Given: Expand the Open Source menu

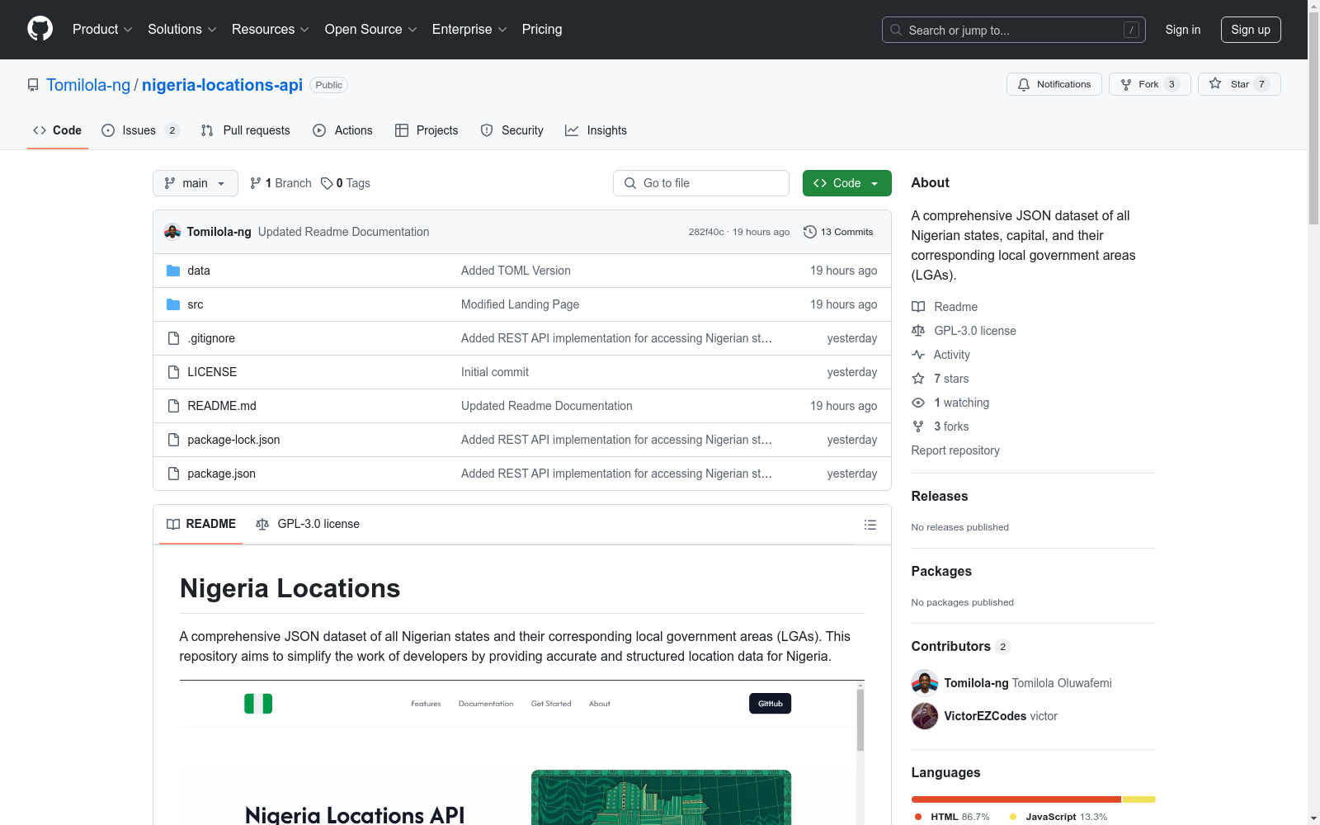Looking at the screenshot, I should pyautogui.click(x=371, y=30).
